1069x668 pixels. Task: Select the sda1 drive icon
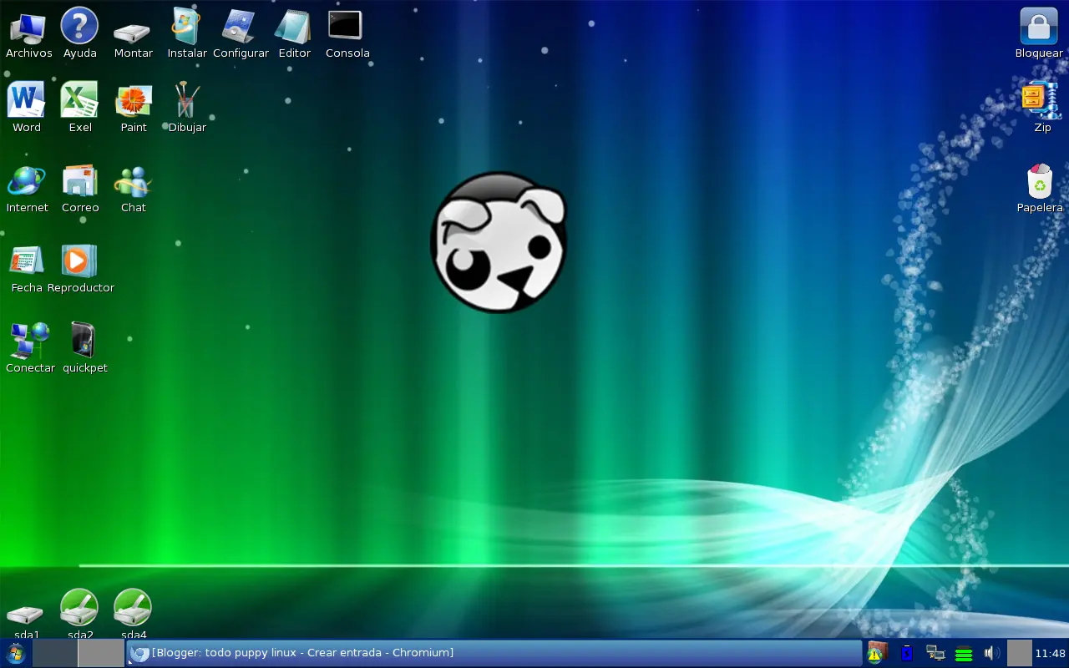[24, 615]
